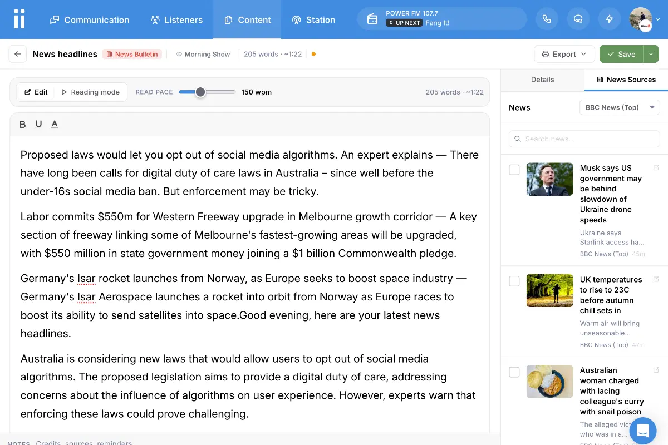Click the UK temperatures to rise headline
The width and height of the screenshot is (668, 445).
click(x=611, y=295)
